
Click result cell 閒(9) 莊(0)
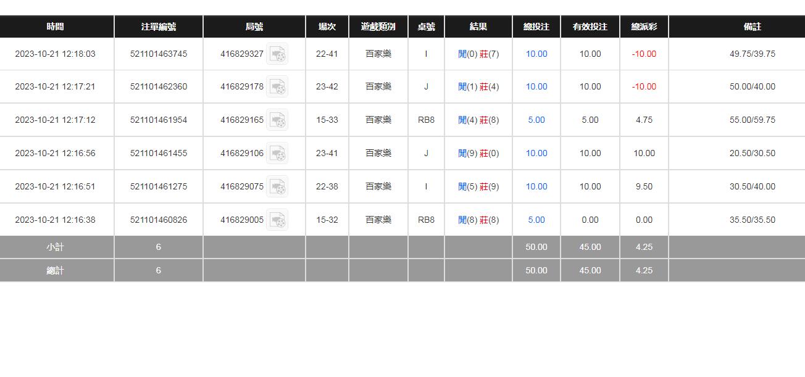click(478, 154)
